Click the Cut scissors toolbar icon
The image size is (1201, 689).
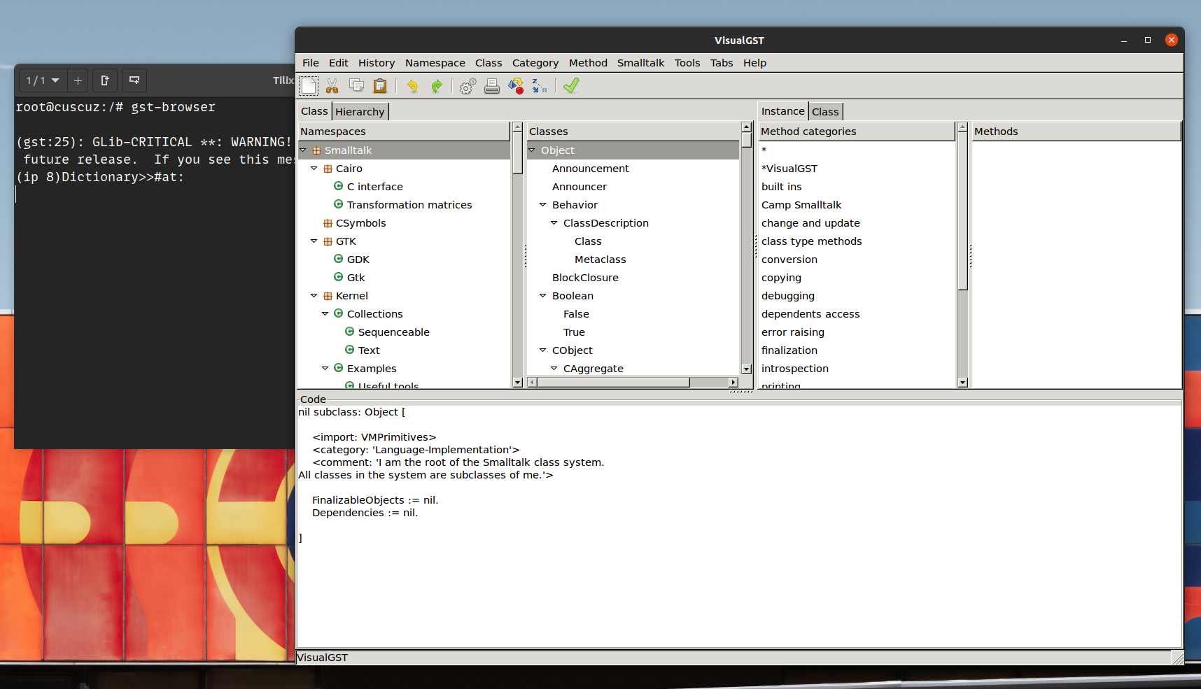pos(332,86)
